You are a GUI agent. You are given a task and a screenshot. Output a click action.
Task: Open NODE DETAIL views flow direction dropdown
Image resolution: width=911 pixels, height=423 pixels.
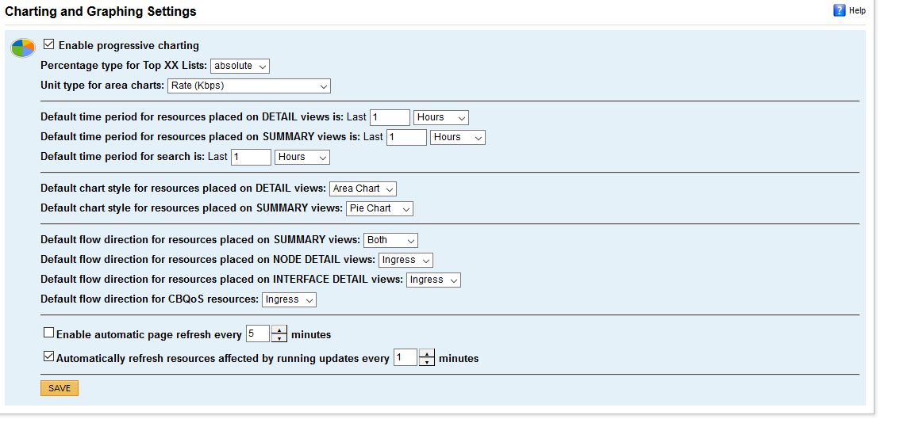click(x=406, y=260)
